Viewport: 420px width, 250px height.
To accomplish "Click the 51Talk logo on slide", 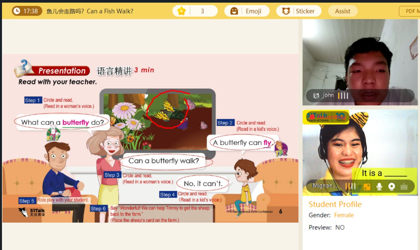I will coord(32,212).
